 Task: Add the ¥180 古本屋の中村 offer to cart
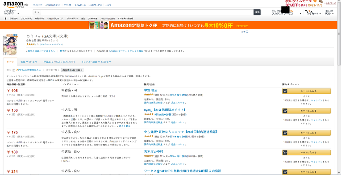click(307, 152)
